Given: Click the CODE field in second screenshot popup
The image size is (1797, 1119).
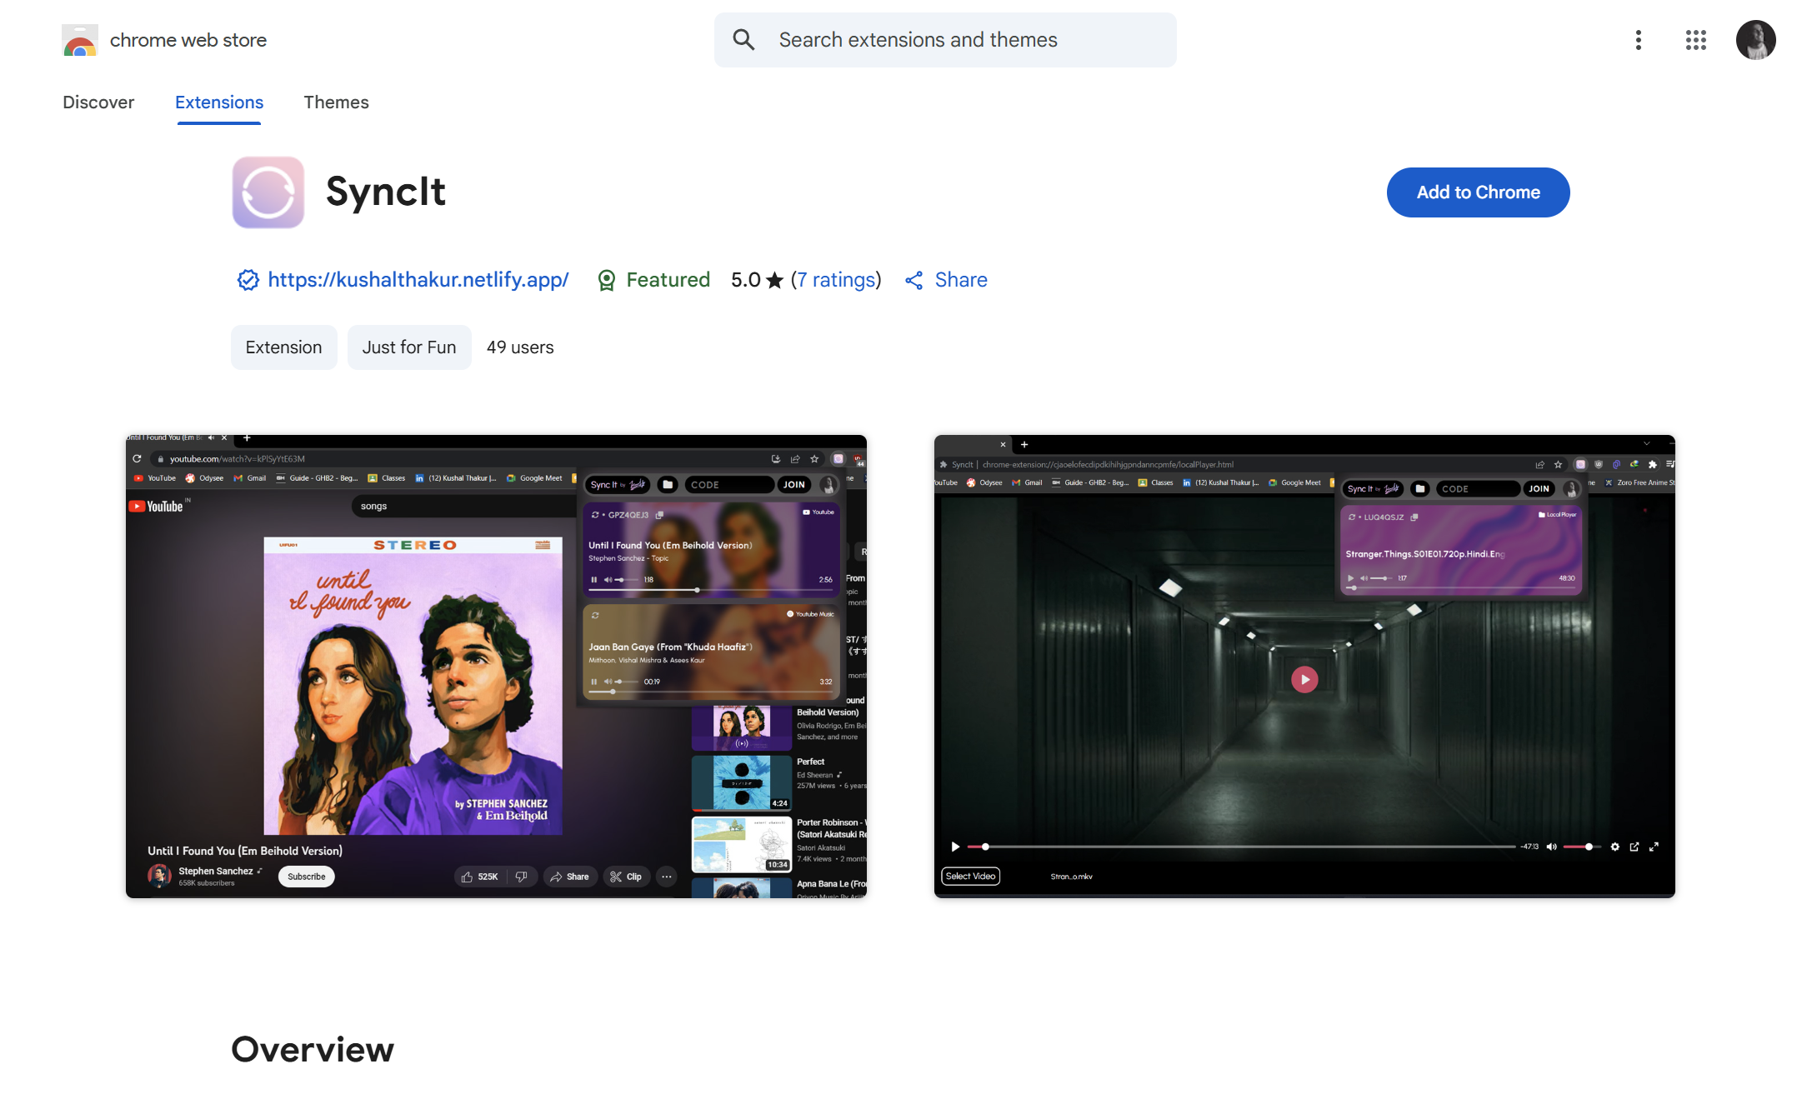Looking at the screenshot, I should [1477, 489].
